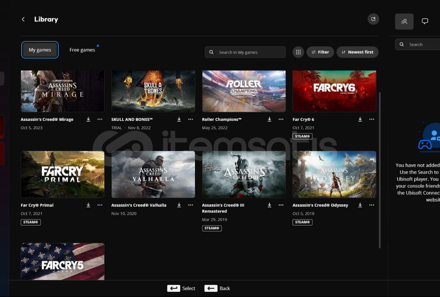The height and width of the screenshot is (297, 440).
Task: Click the Back key hint
Action: (x=217, y=288)
